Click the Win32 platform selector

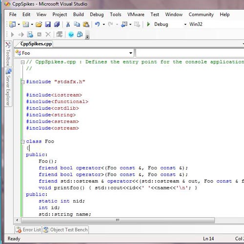(x=196, y=24)
